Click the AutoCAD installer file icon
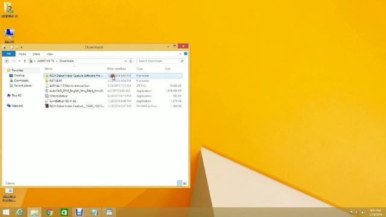386x217 pixels. click(x=46, y=91)
